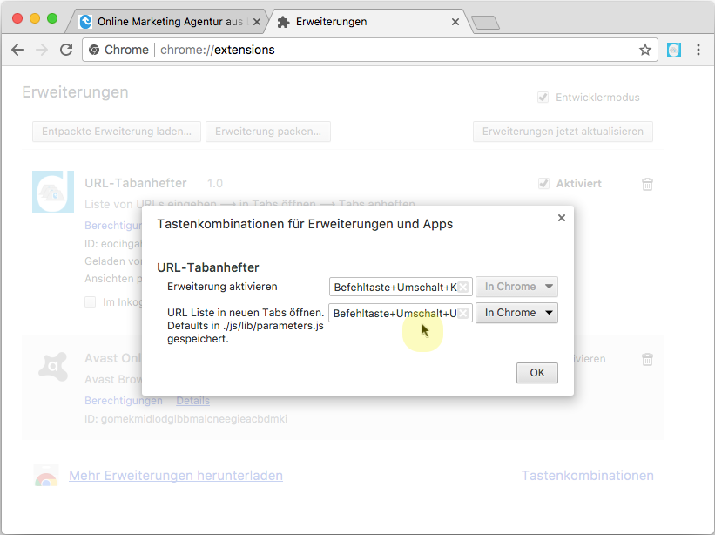This screenshot has width=715, height=535.
Task: Remove the Avast extension via trash icon
Action: pos(647,359)
